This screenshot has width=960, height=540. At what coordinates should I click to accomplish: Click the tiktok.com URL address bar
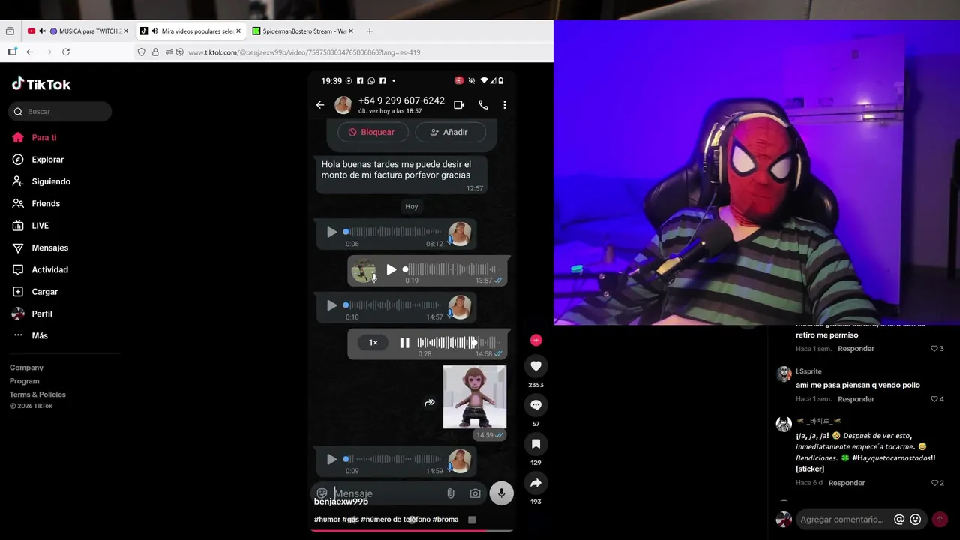pos(304,52)
